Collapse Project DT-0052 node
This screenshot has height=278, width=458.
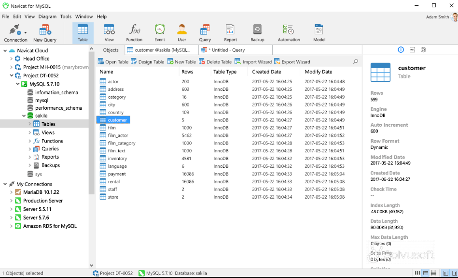pos(12,75)
